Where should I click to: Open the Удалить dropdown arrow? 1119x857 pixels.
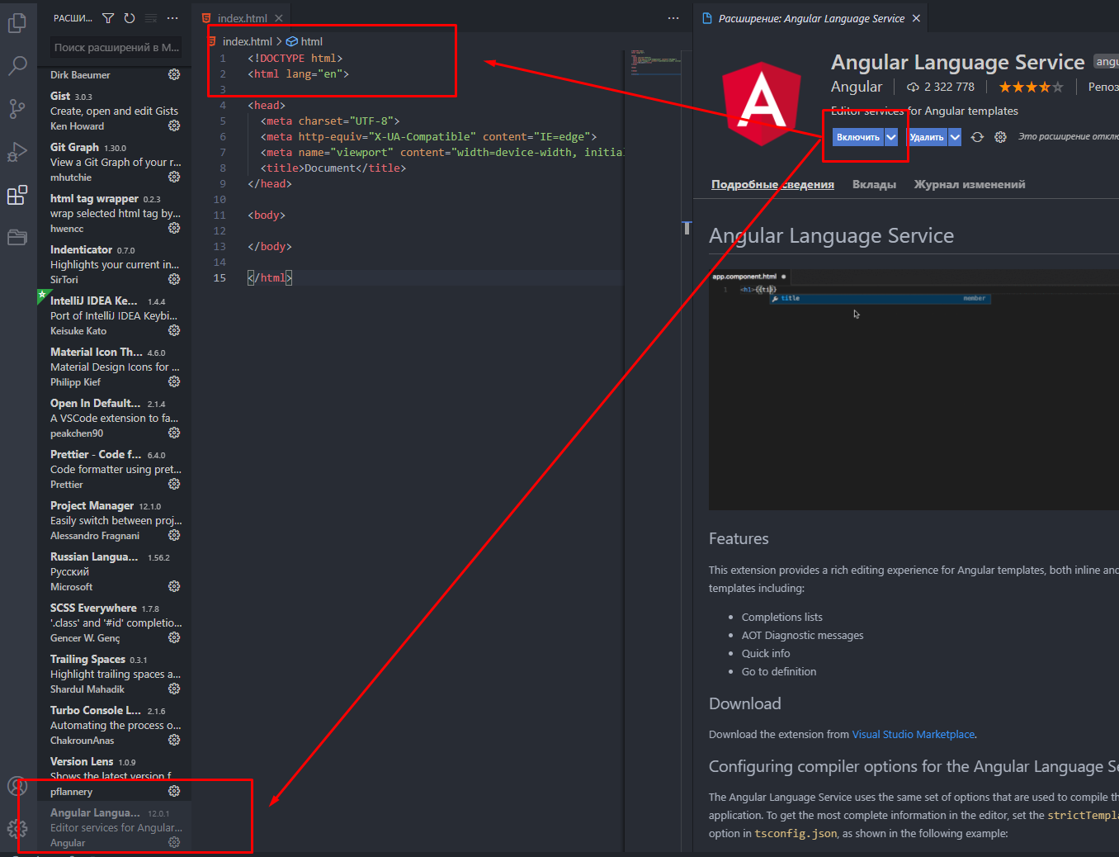click(x=955, y=137)
